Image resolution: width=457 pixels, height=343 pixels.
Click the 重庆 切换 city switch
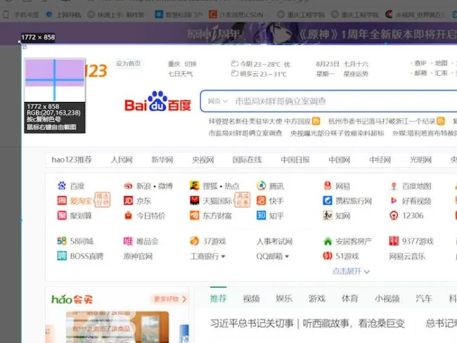pyautogui.click(x=182, y=64)
